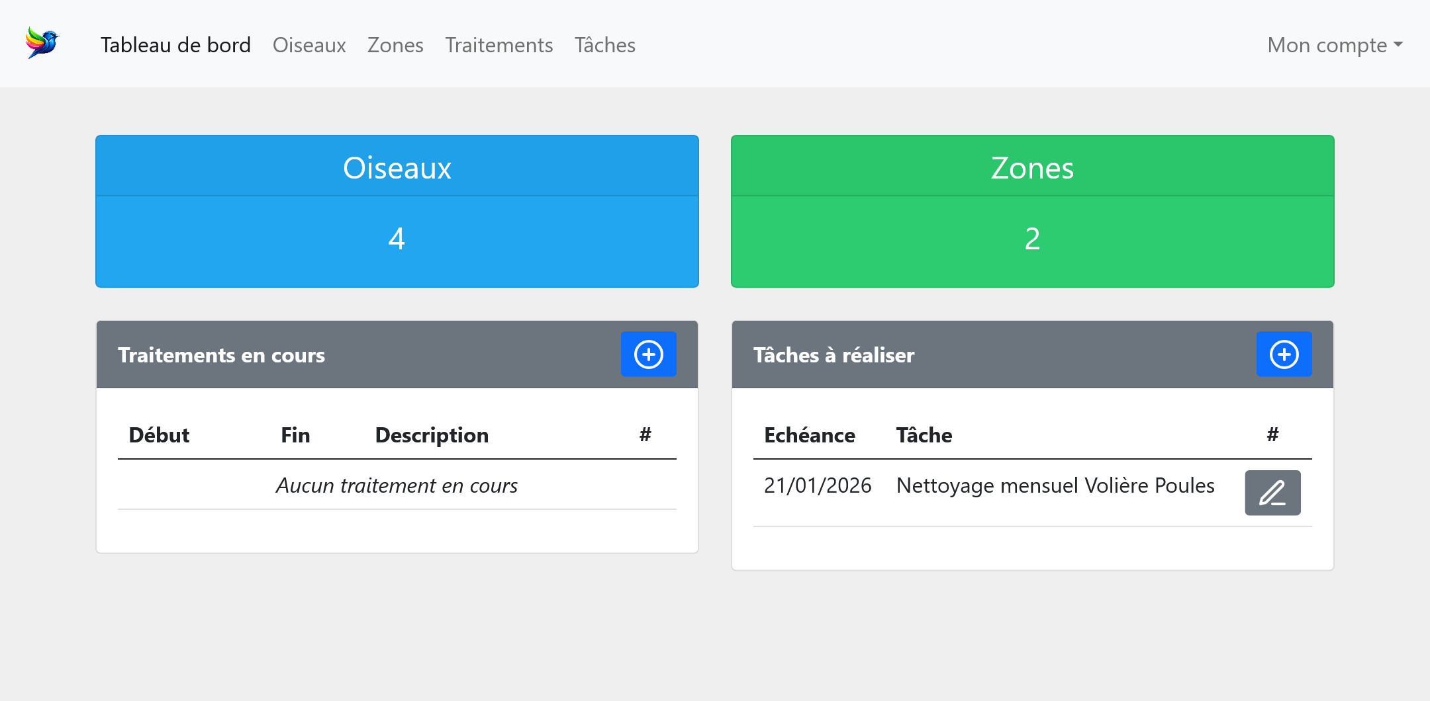Screen dimensions: 1430x701
Task: Click the Echéance column header
Action: [809, 435]
